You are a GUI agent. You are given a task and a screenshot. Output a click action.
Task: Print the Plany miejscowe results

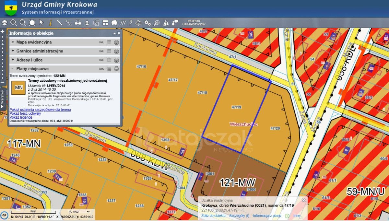coord(117,69)
